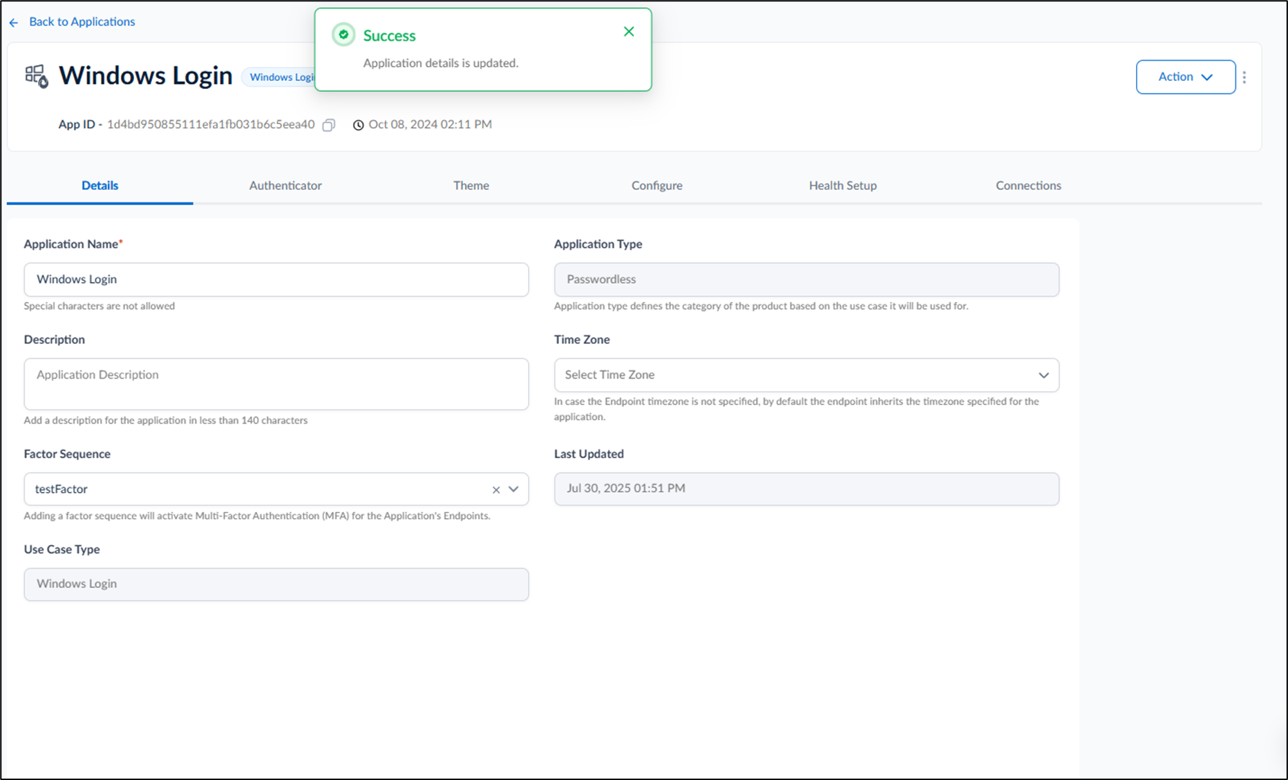The image size is (1288, 780).
Task: Select the App ID value text
Action: (x=211, y=124)
